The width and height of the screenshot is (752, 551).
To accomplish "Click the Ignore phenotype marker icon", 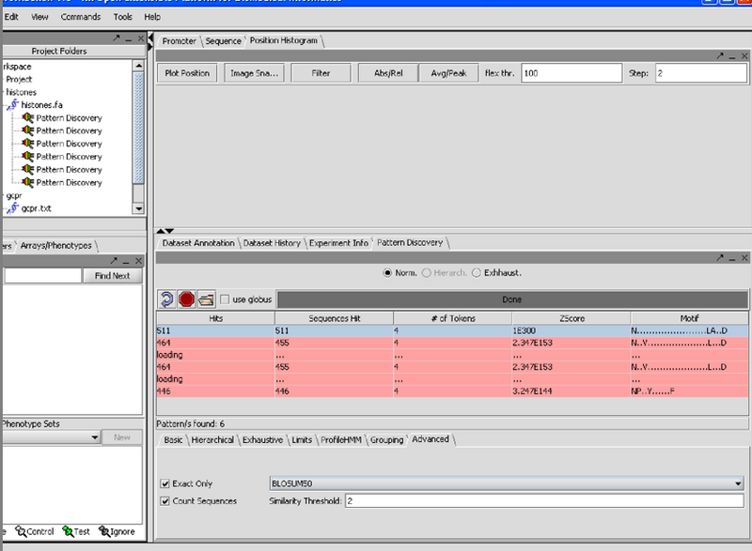I will [x=104, y=532].
